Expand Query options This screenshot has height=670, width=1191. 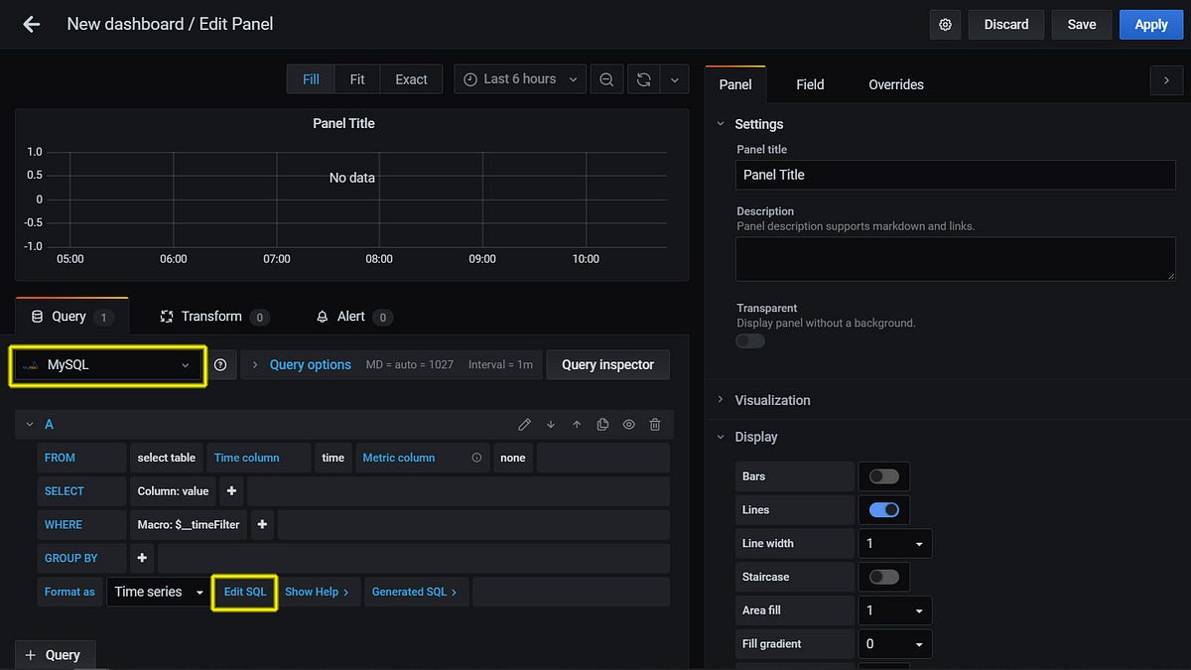(310, 365)
